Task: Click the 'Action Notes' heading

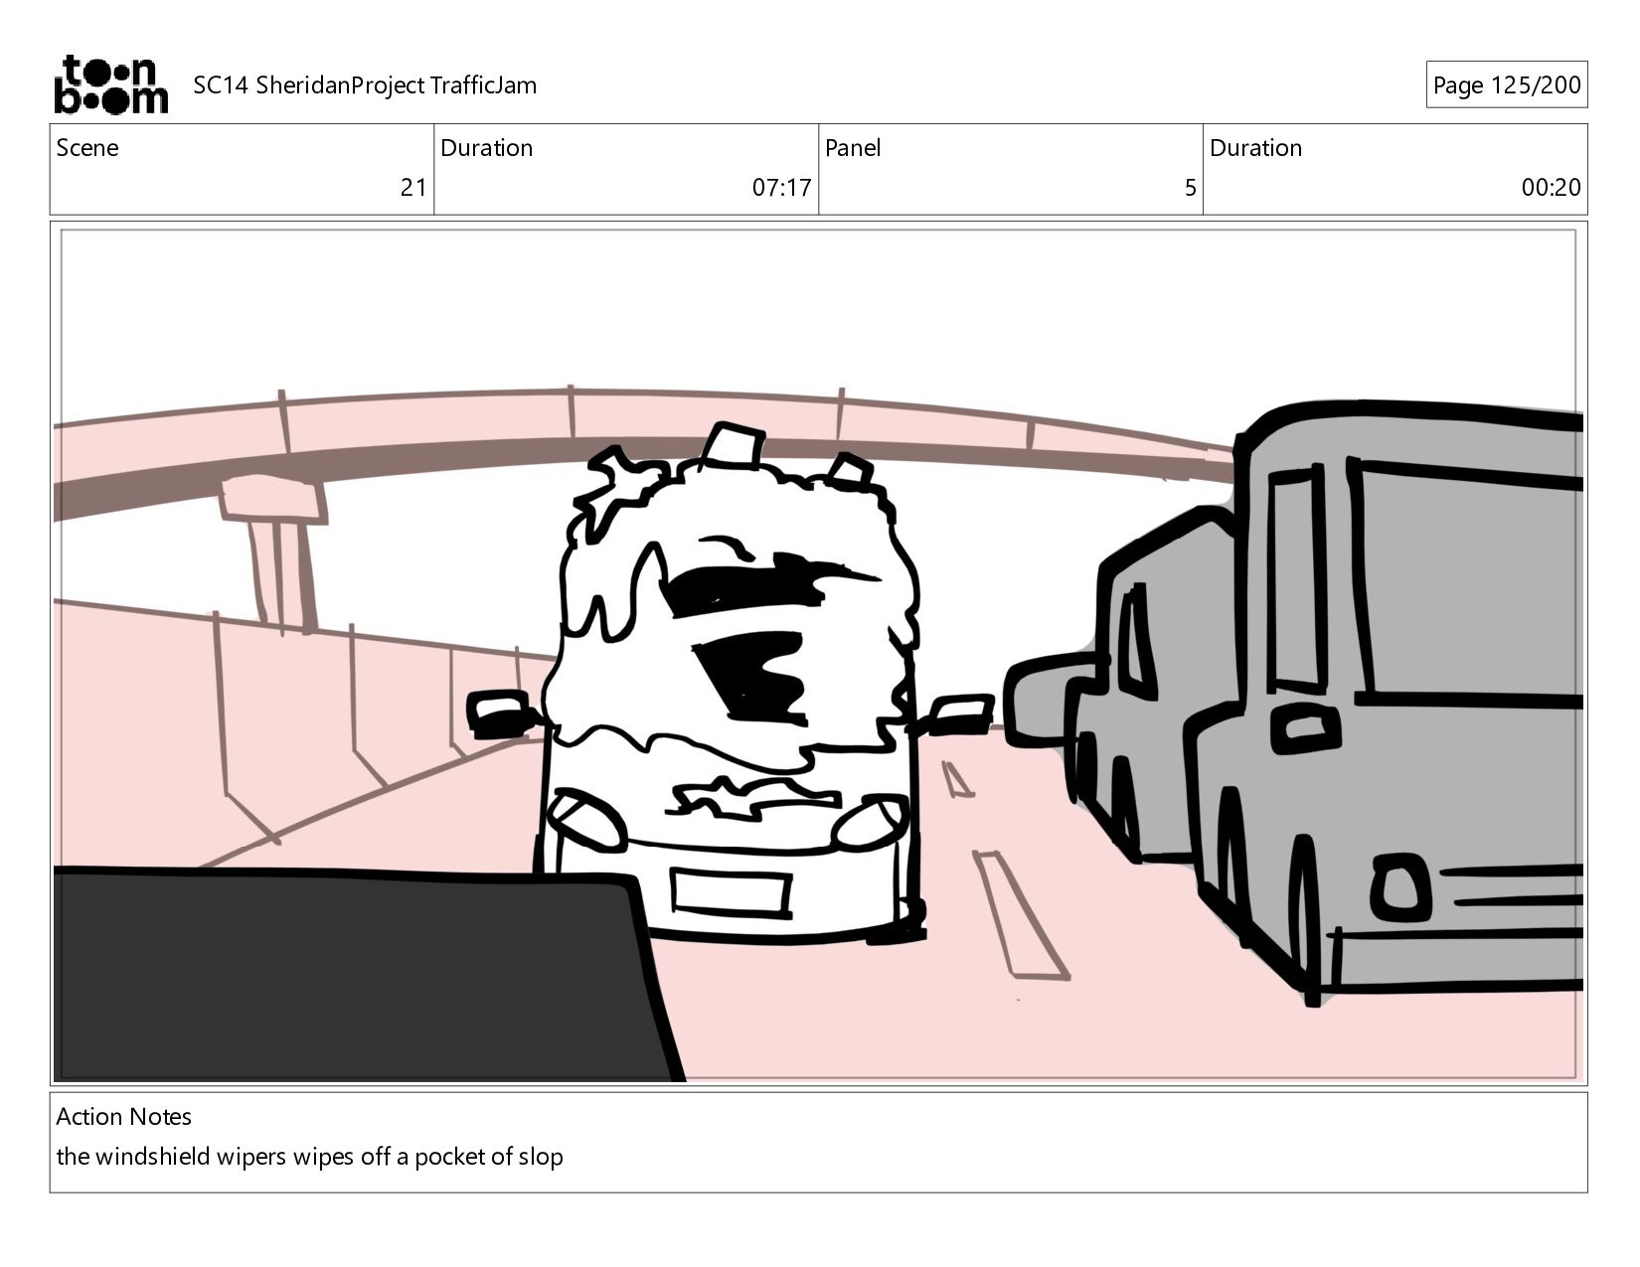Action: [x=124, y=1117]
